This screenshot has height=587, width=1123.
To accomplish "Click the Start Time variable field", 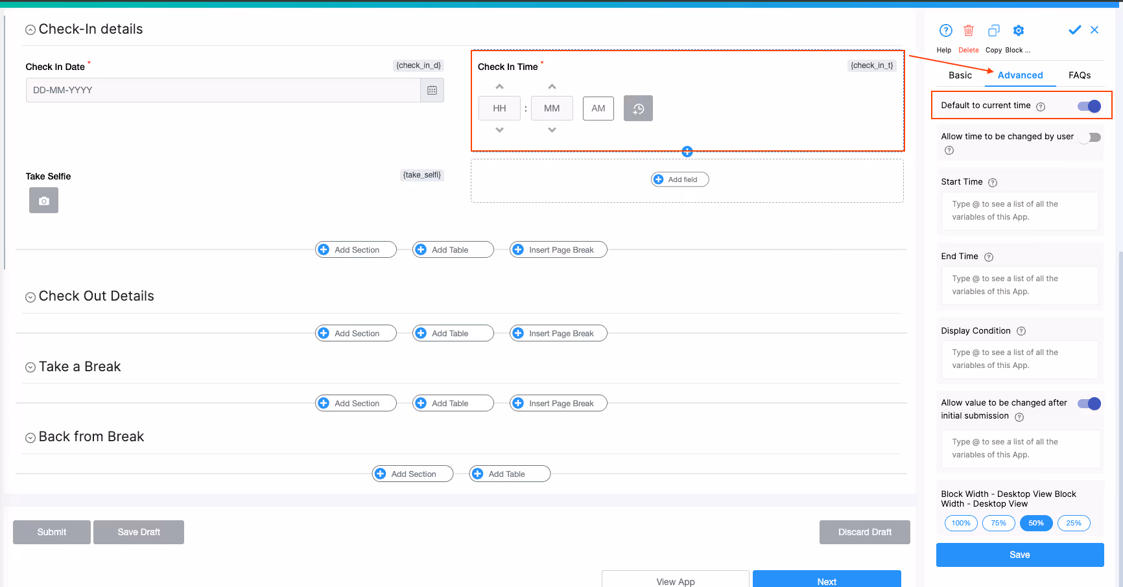I will point(1020,211).
